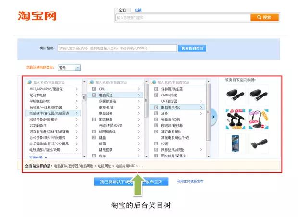Click the orange 搜索 button

pyautogui.click(x=264, y=17)
